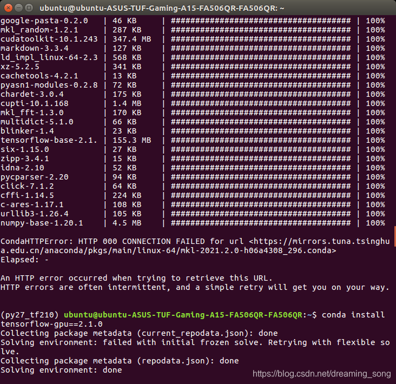Click 'An HTTP error occurred' line
396x384 pixels.
pyautogui.click(x=136, y=278)
